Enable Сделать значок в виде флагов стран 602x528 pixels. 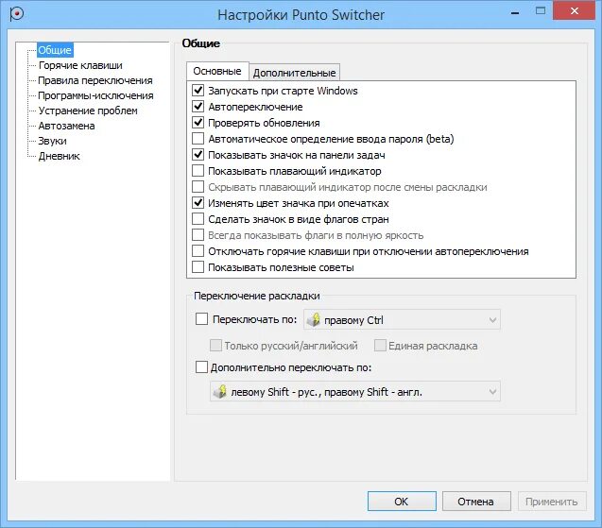(x=198, y=219)
